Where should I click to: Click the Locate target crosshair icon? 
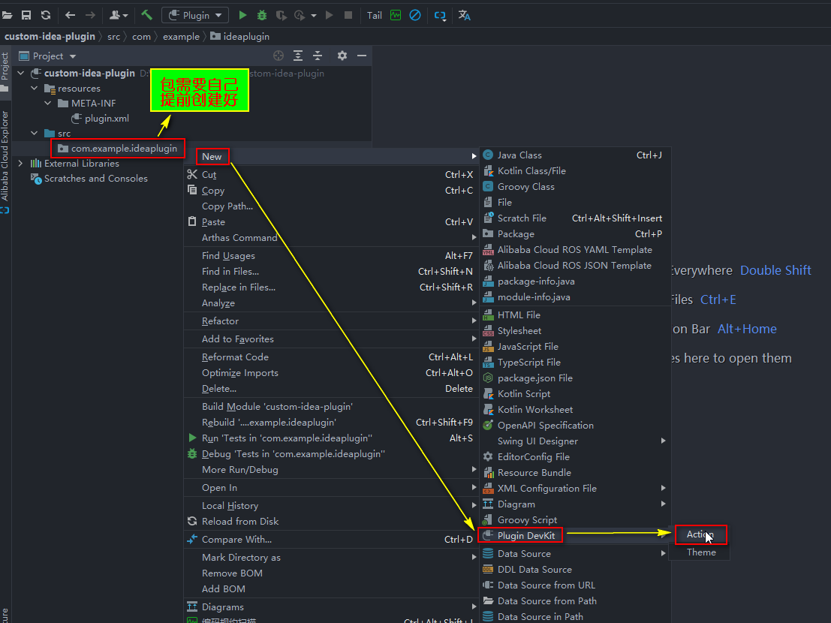(x=279, y=56)
